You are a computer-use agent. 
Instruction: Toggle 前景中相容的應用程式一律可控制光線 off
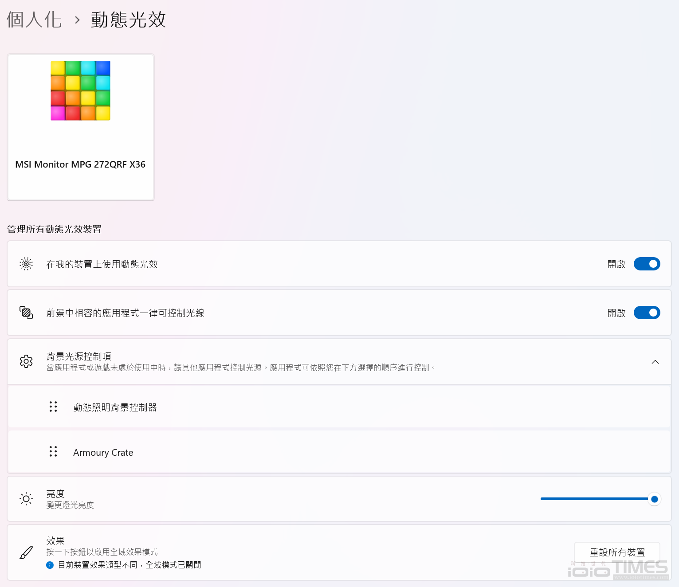tap(647, 313)
